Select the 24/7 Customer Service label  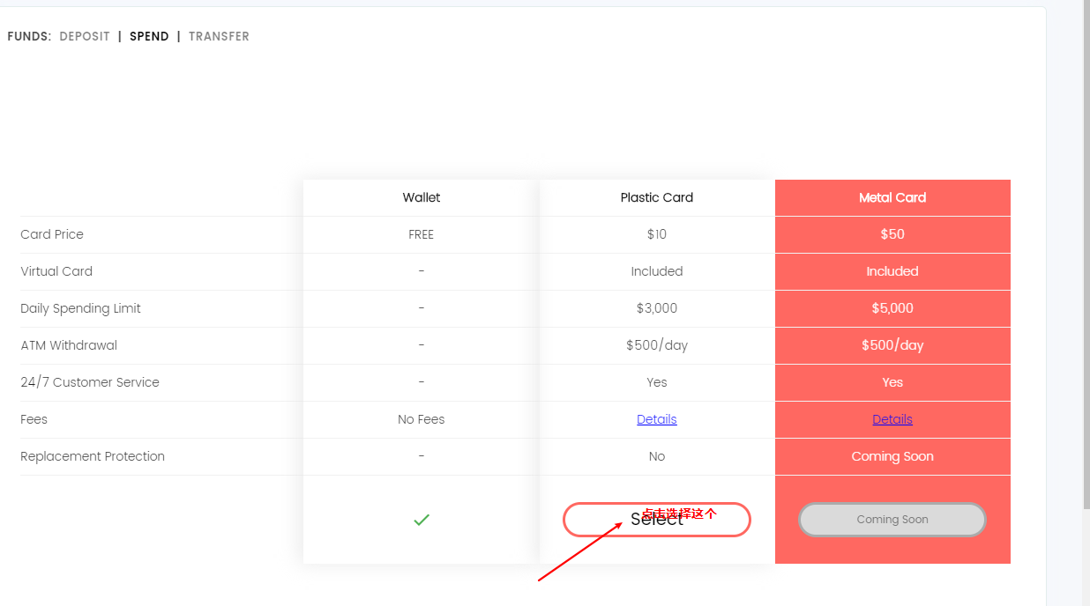click(90, 382)
